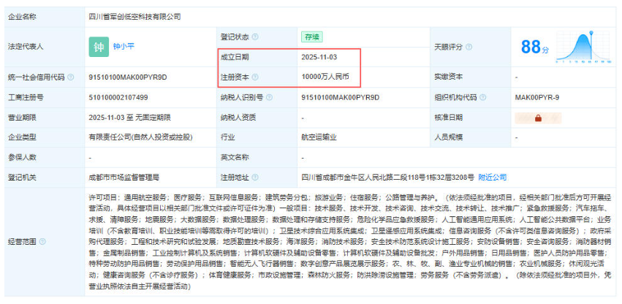The image size is (622, 304).
Task: Click the green 存续 status tag
Action: tap(311, 37)
